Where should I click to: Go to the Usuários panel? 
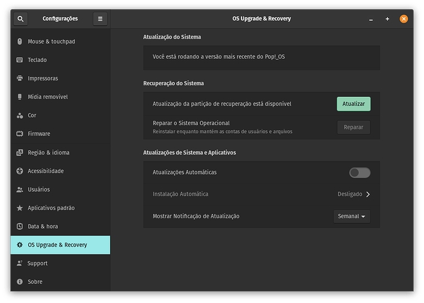(x=39, y=190)
